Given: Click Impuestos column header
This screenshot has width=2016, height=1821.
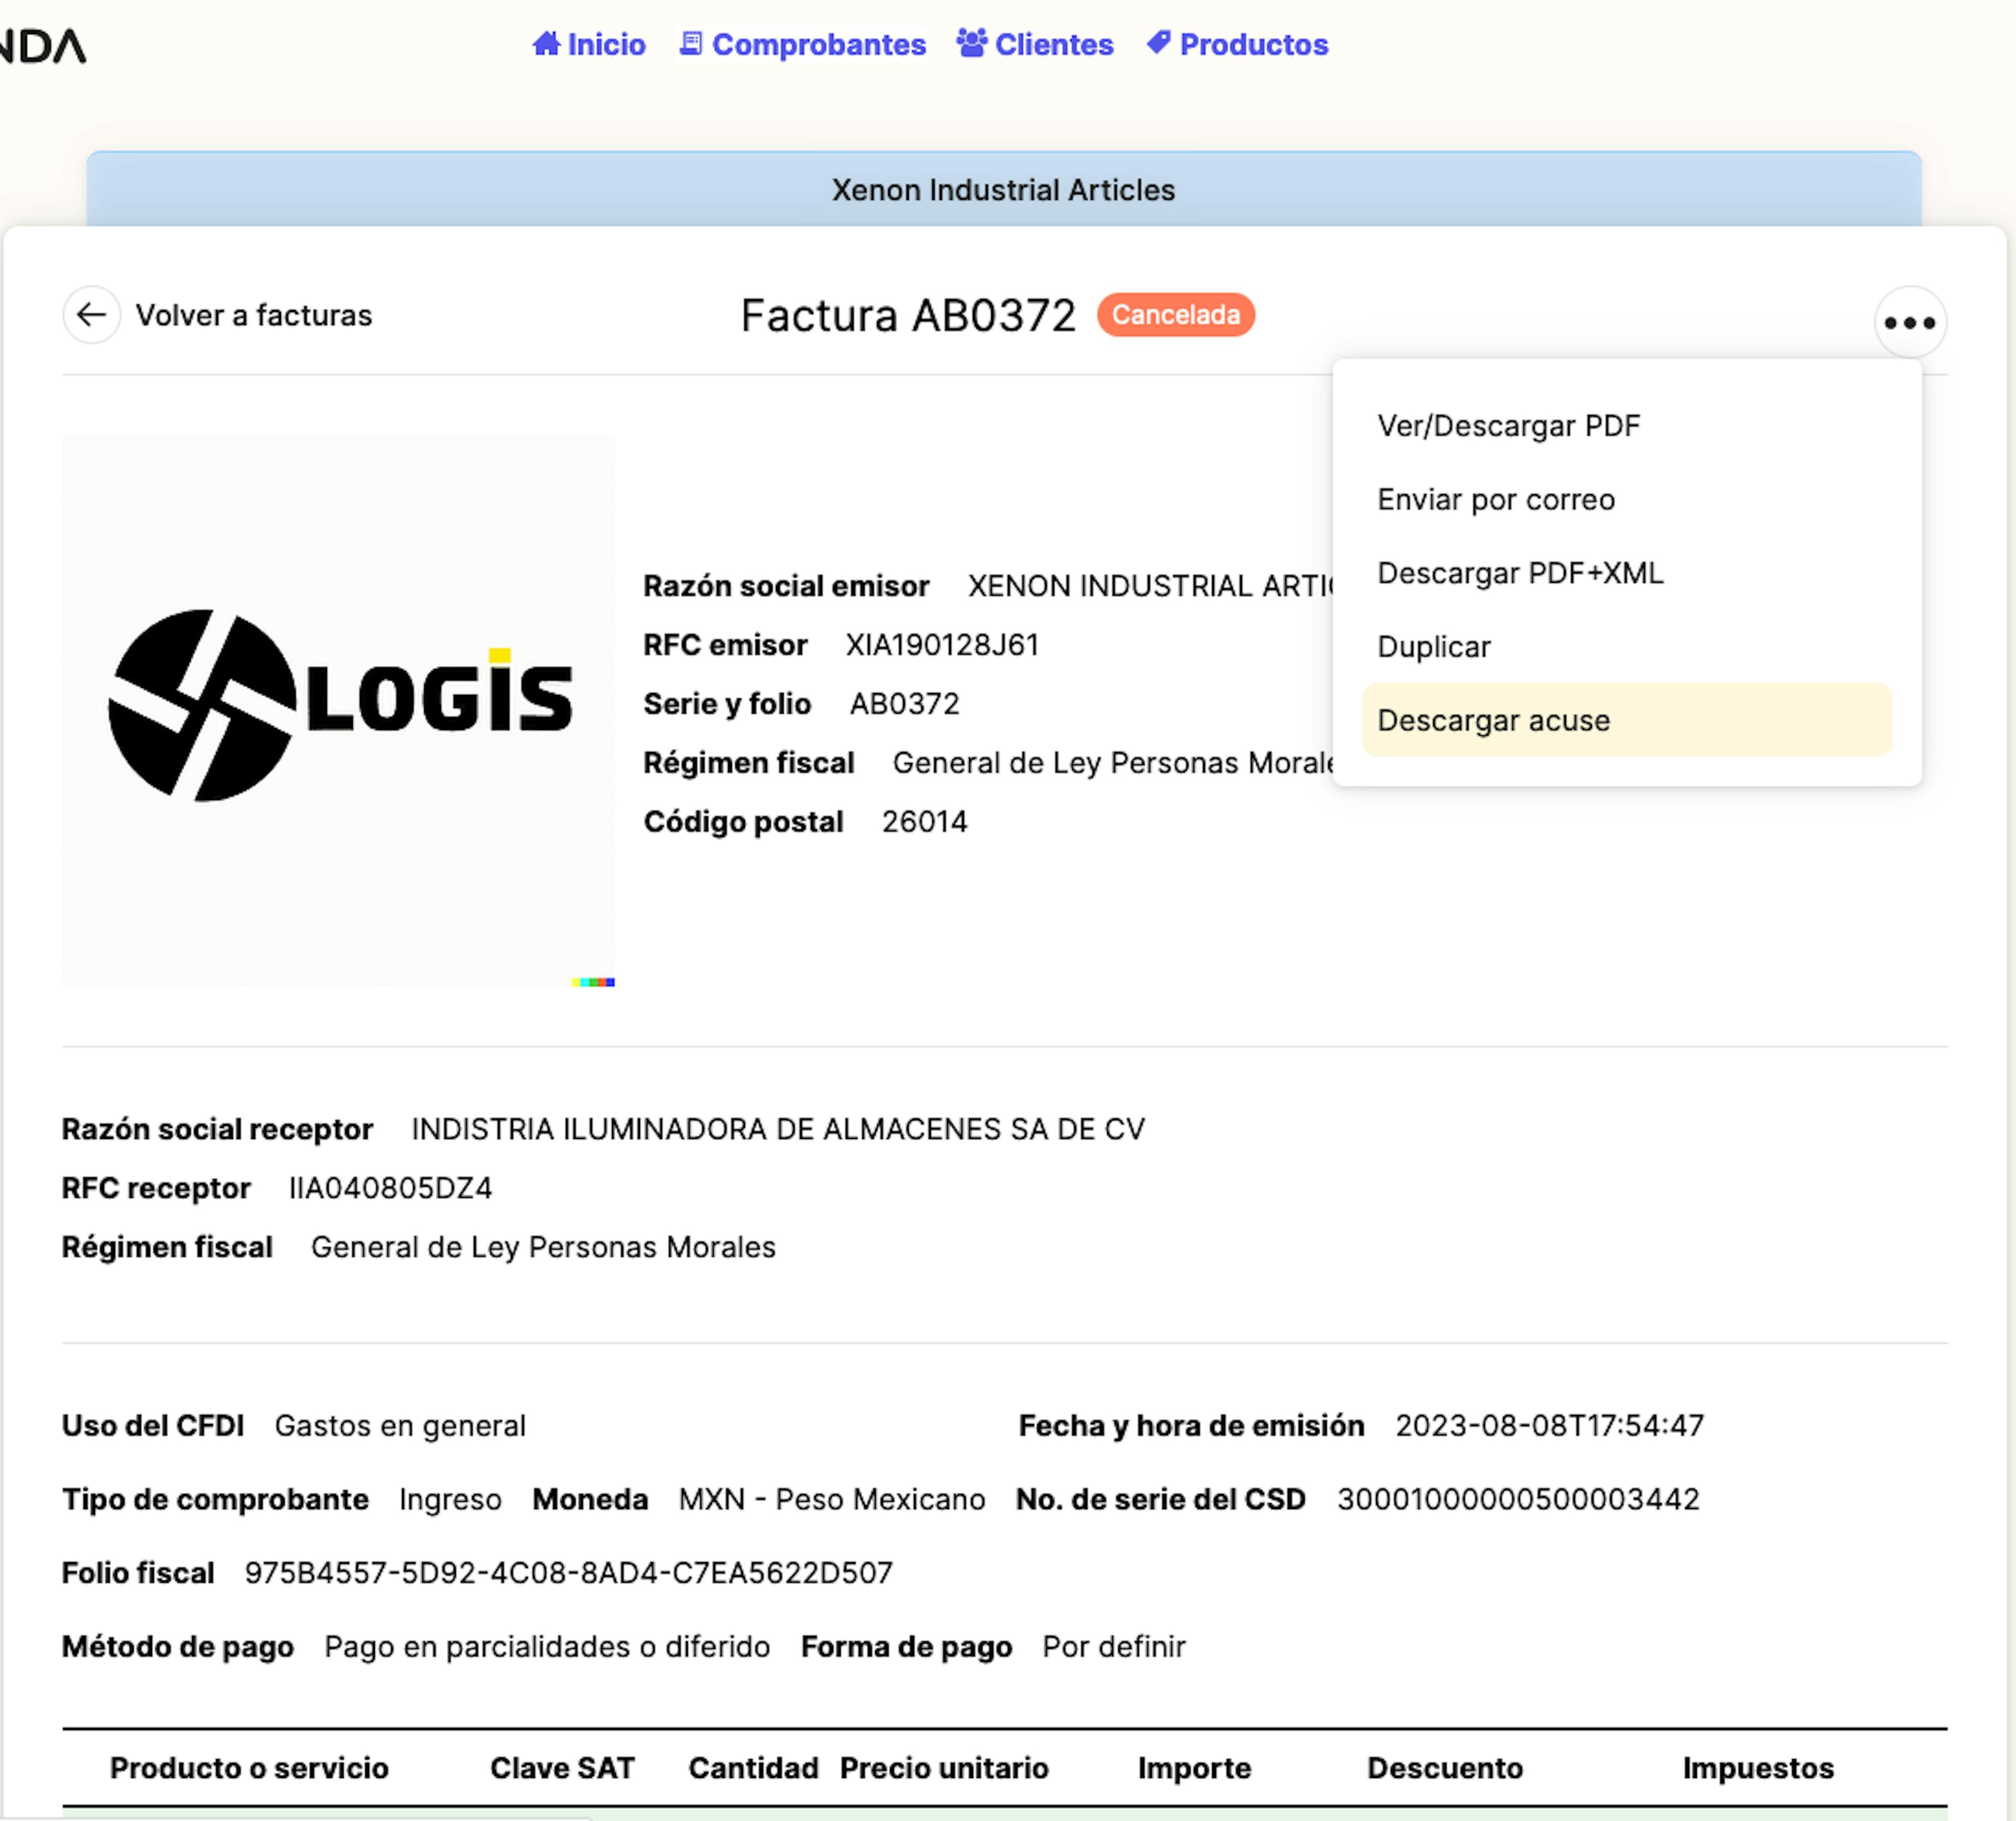Looking at the screenshot, I should (x=1758, y=1768).
